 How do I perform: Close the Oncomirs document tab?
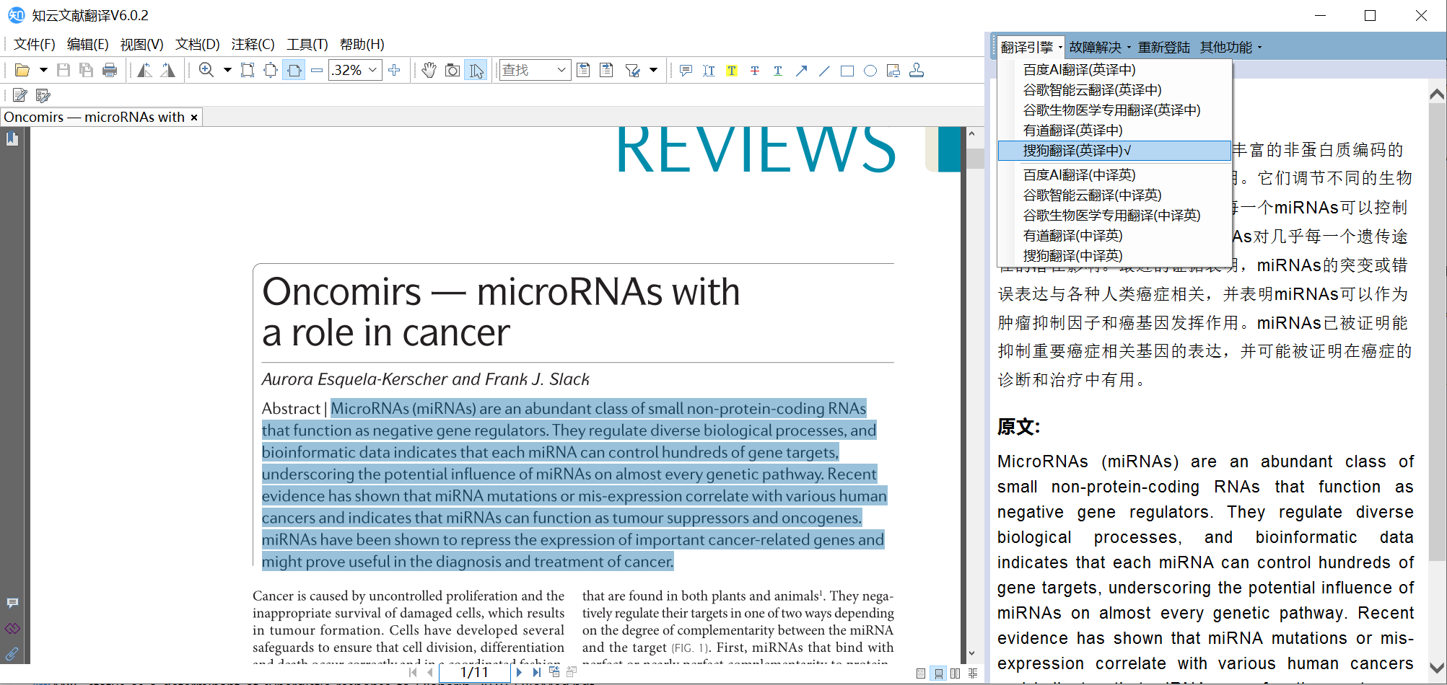(194, 118)
